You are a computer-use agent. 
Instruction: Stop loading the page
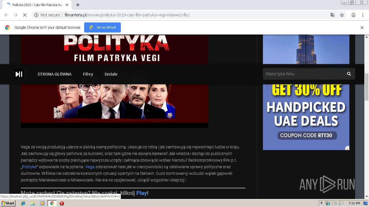click(25, 15)
